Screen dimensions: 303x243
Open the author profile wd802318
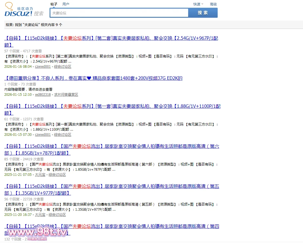click(43, 95)
